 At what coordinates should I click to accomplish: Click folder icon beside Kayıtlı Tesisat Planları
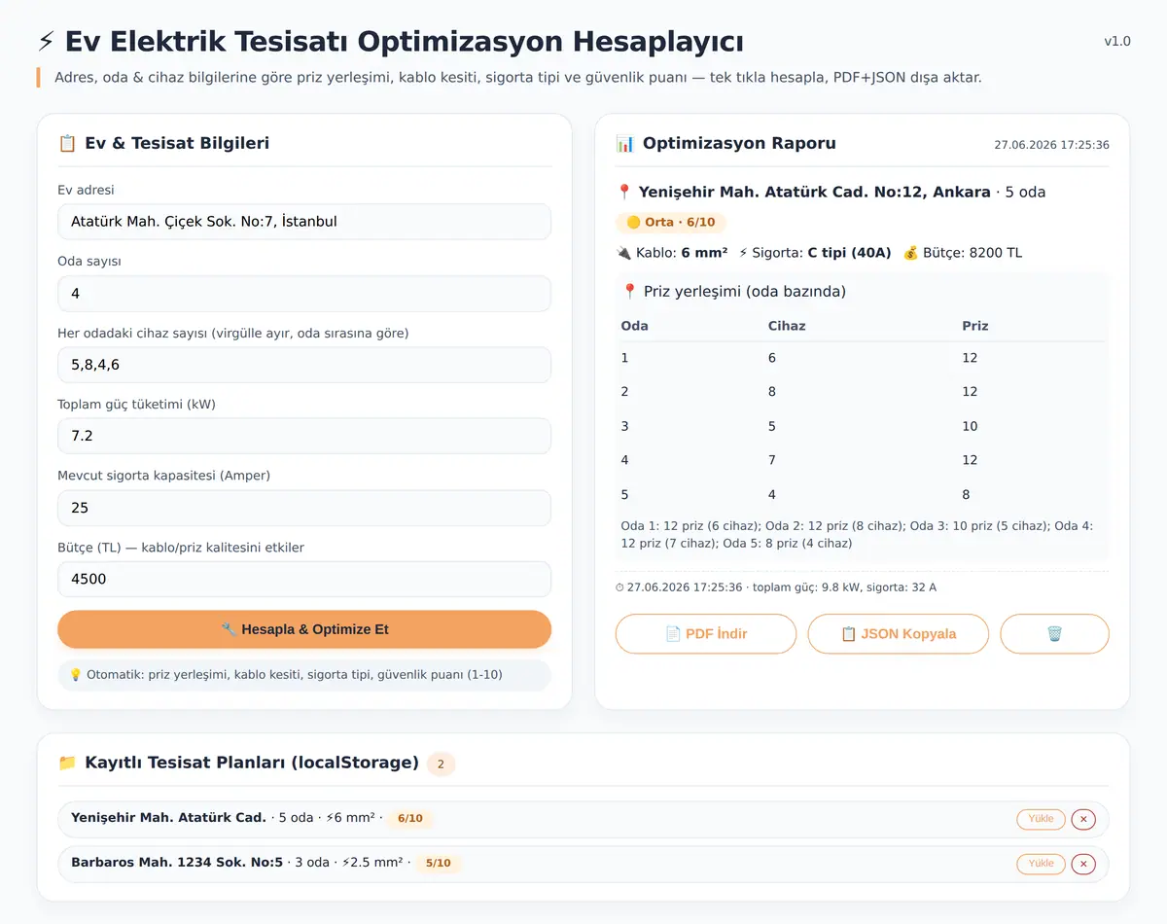(x=67, y=763)
